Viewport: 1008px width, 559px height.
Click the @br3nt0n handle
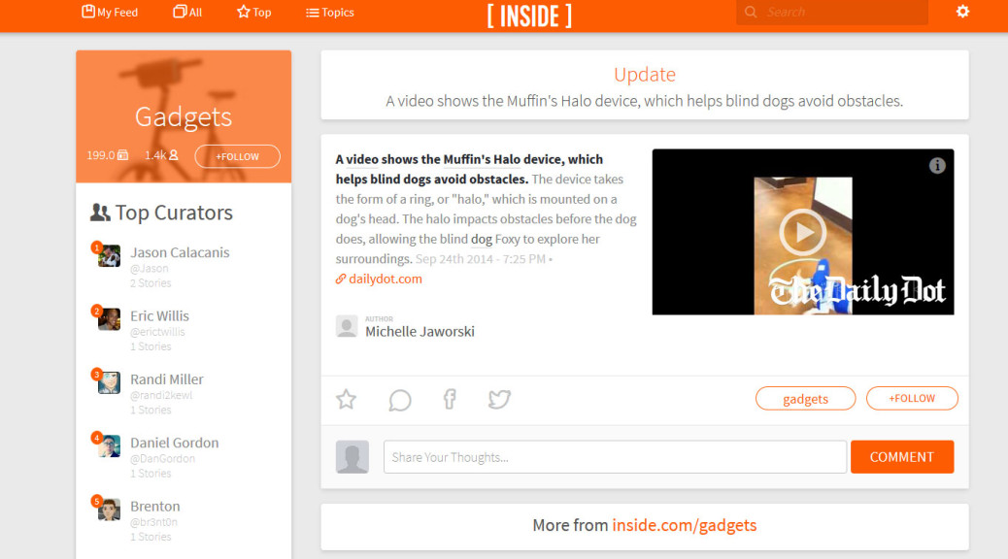pos(153,522)
